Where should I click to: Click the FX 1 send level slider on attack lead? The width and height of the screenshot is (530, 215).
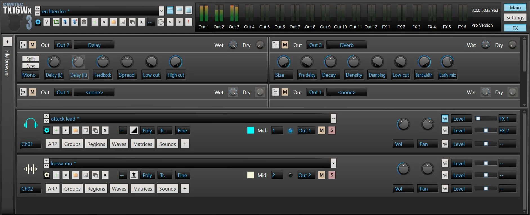pyautogui.click(x=486, y=119)
